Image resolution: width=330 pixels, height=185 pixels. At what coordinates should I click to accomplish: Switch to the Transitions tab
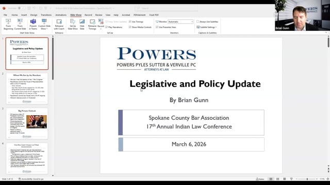point(46,15)
